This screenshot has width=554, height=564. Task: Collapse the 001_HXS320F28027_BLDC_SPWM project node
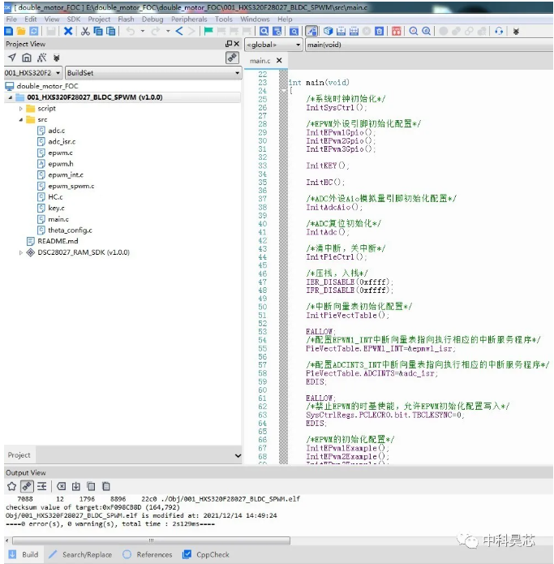tap(10, 97)
